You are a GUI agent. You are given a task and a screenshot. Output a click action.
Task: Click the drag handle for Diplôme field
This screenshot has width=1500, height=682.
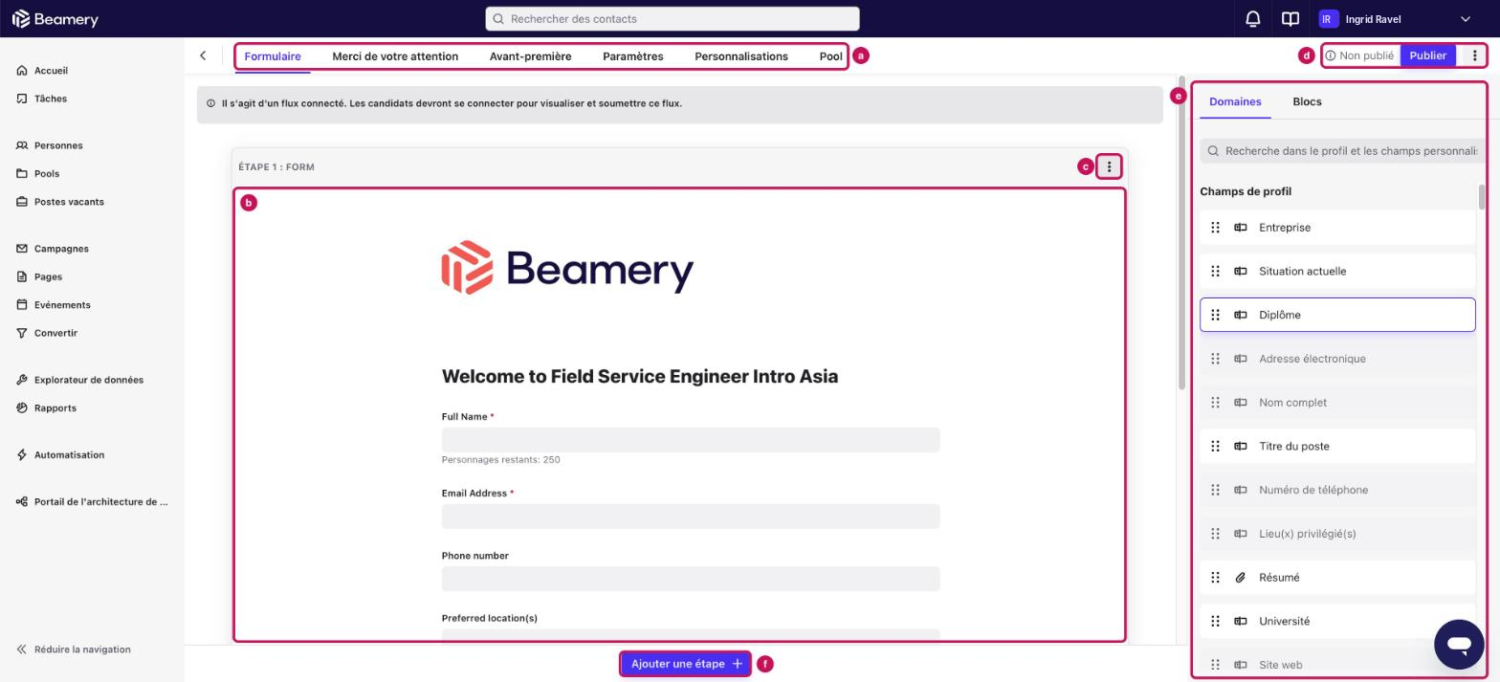pyautogui.click(x=1215, y=315)
